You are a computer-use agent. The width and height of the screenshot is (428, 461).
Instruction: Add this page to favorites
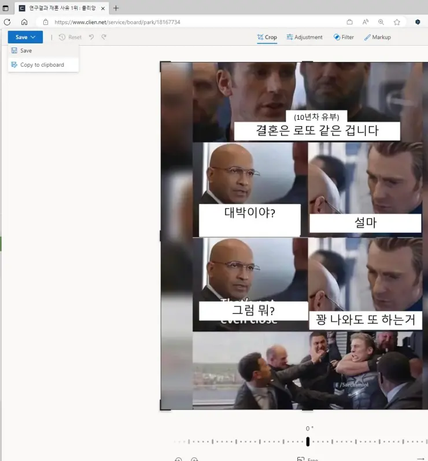397,22
